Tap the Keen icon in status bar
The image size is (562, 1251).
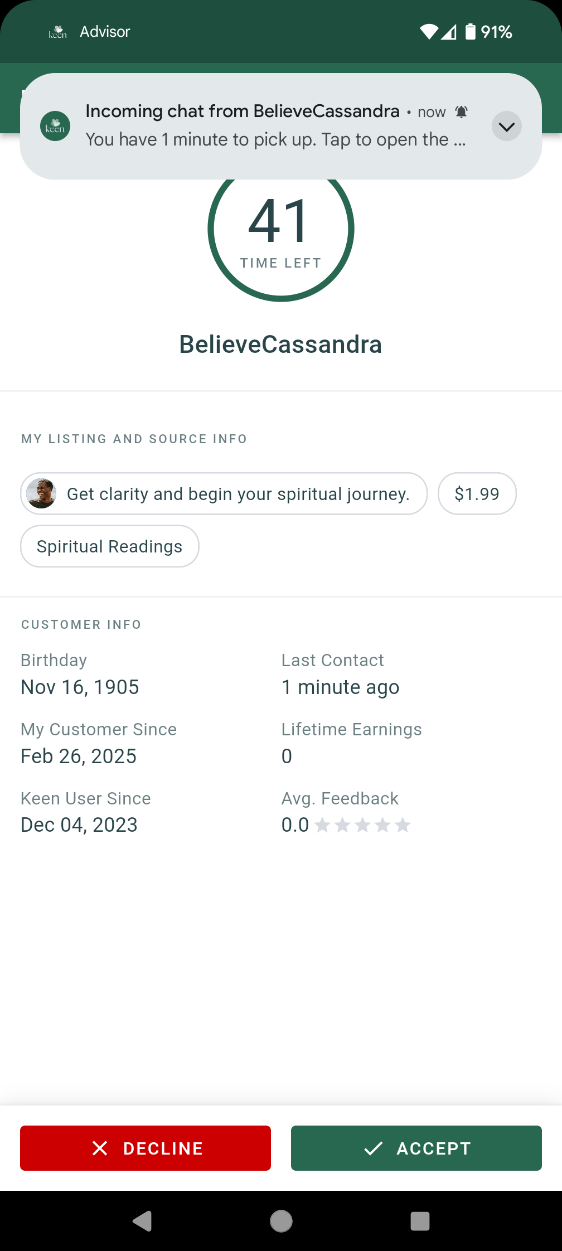(57, 32)
